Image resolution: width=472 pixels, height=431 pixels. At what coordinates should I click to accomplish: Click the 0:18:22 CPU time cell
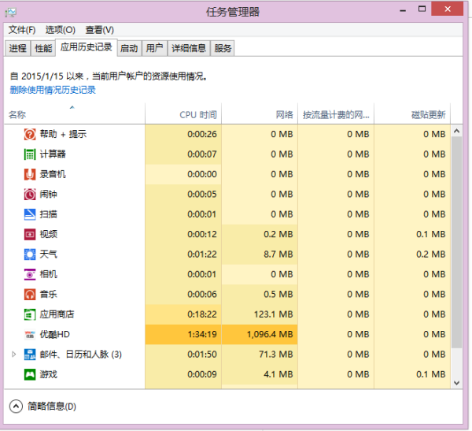[x=183, y=314]
